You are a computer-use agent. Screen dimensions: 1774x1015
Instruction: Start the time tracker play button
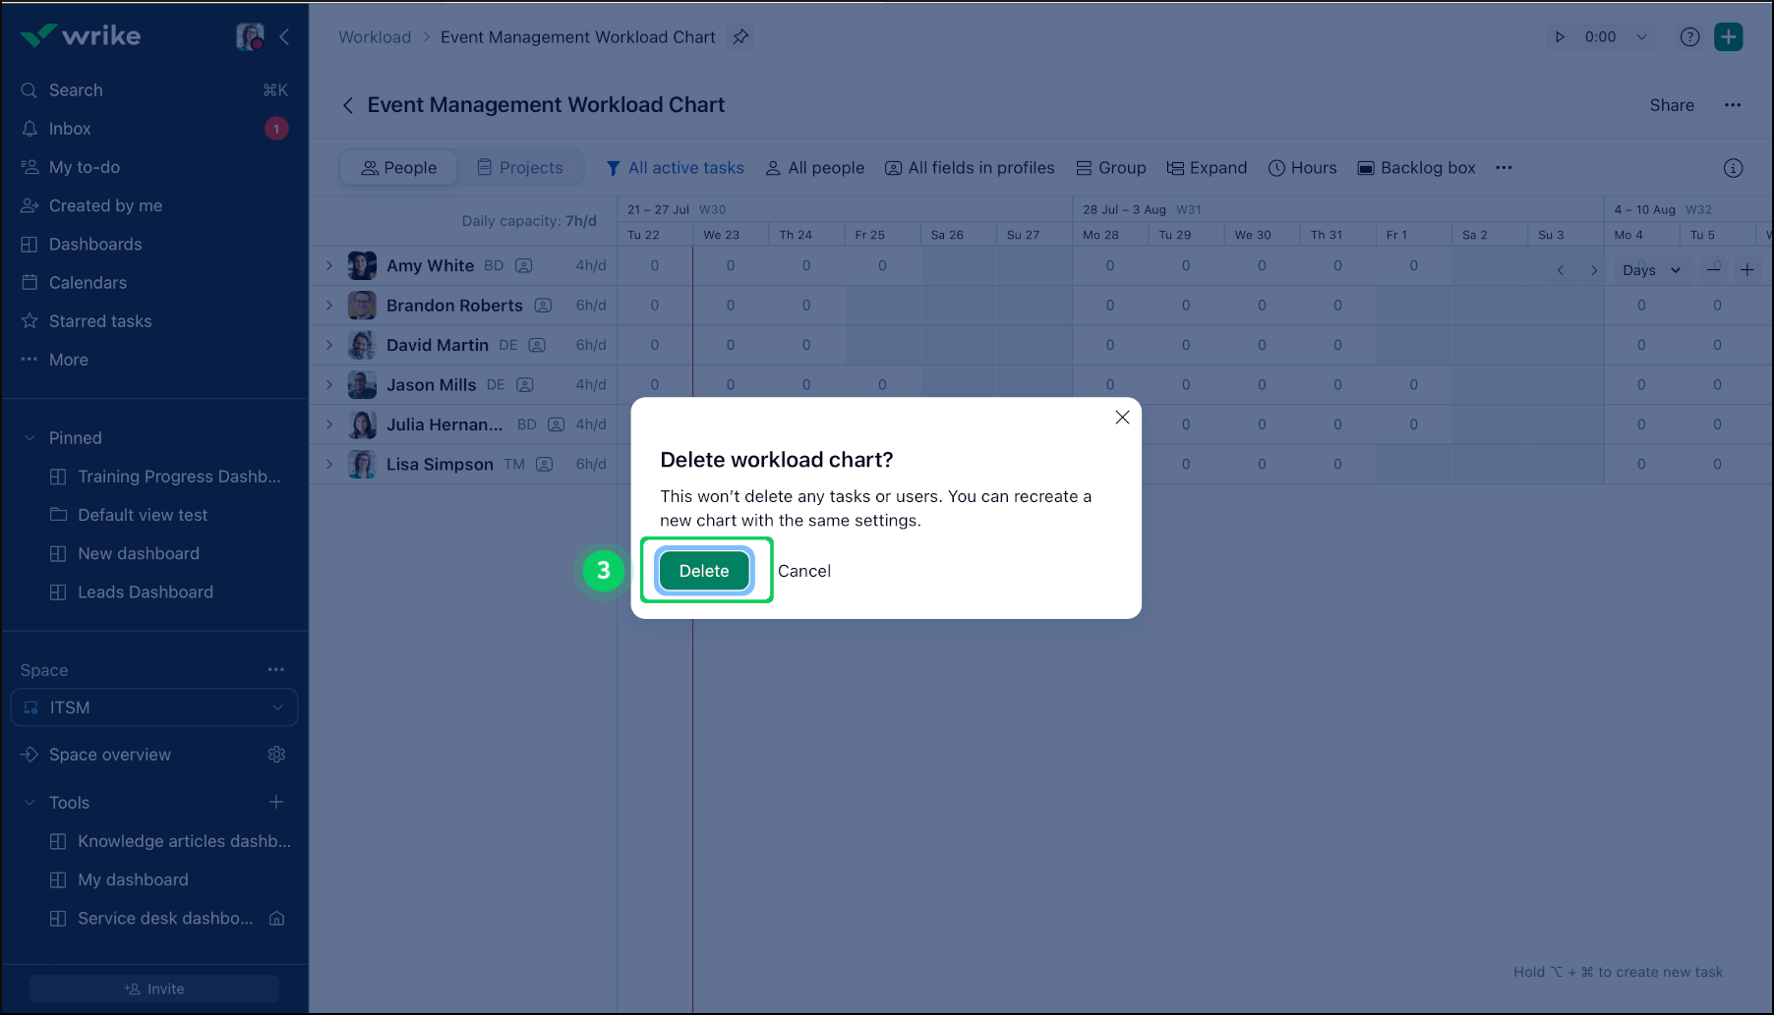coord(1559,37)
